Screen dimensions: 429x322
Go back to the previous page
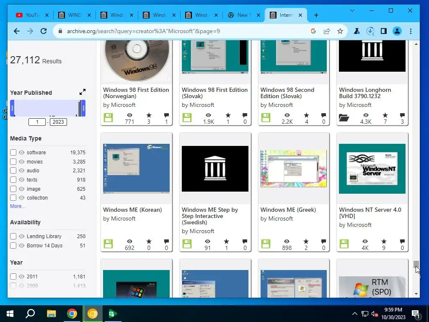coord(17,31)
